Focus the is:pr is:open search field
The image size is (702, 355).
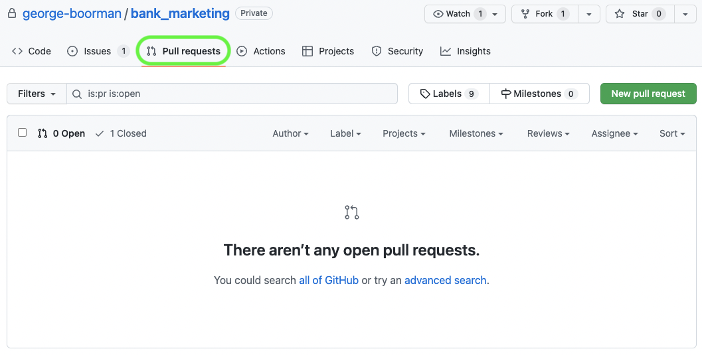(x=232, y=94)
